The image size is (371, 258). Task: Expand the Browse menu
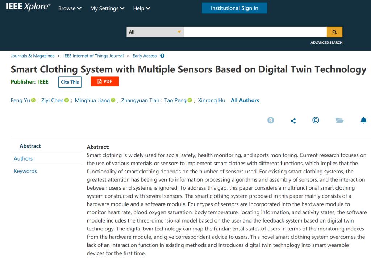(70, 8)
